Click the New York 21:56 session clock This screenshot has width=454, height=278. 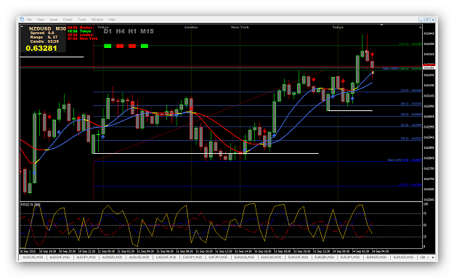coord(83,38)
